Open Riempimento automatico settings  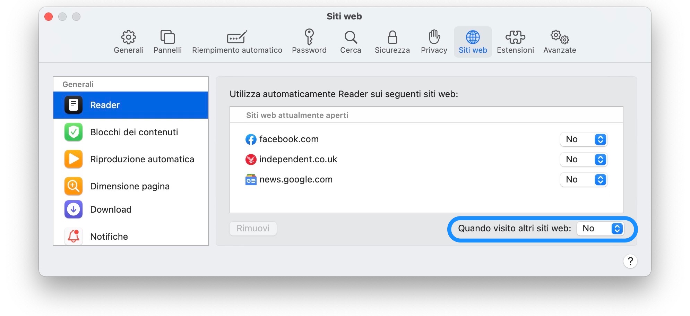(236, 41)
